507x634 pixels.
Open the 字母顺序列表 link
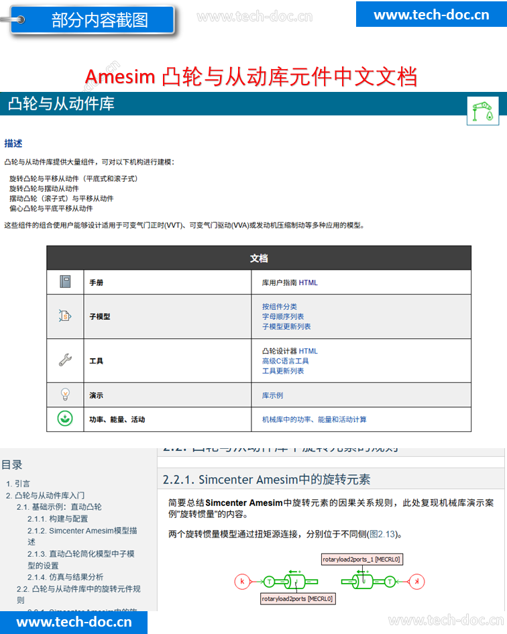[x=282, y=317]
